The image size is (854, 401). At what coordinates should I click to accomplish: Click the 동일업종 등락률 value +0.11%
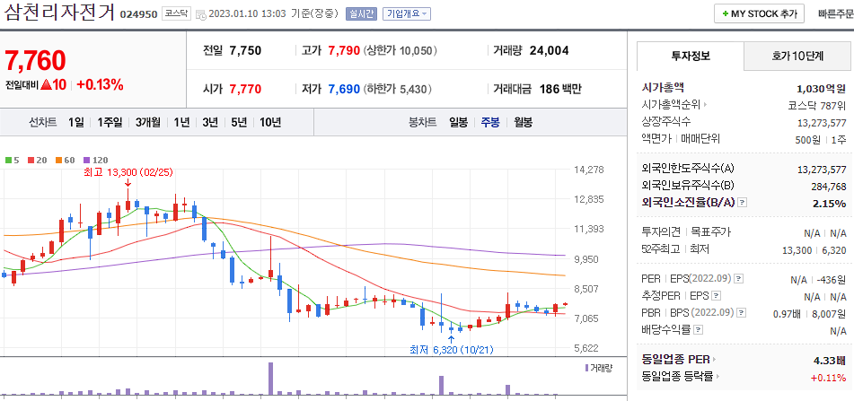(x=828, y=377)
